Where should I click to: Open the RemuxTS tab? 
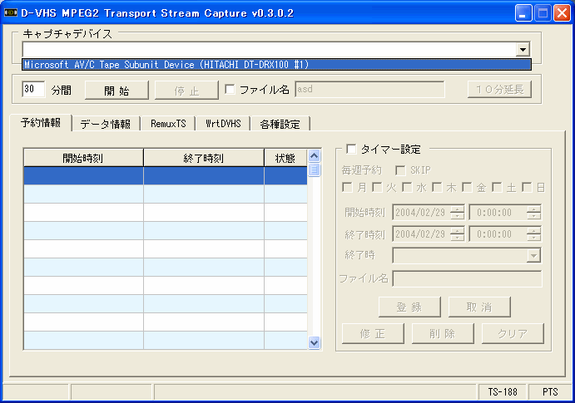click(168, 124)
